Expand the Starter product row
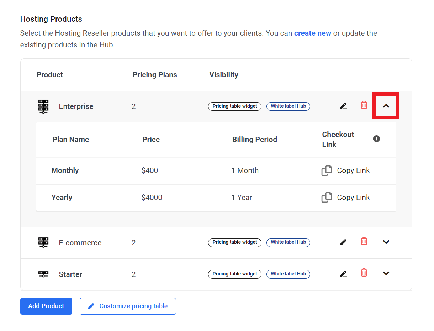The width and height of the screenshot is (434, 331). click(x=386, y=273)
